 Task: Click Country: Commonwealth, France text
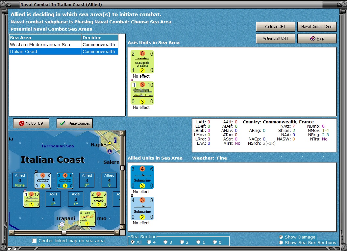point(278,122)
